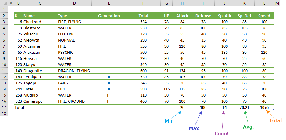The image size is (286, 140).
Task: Select the Dragonite name cell
Action: pos(40,71)
